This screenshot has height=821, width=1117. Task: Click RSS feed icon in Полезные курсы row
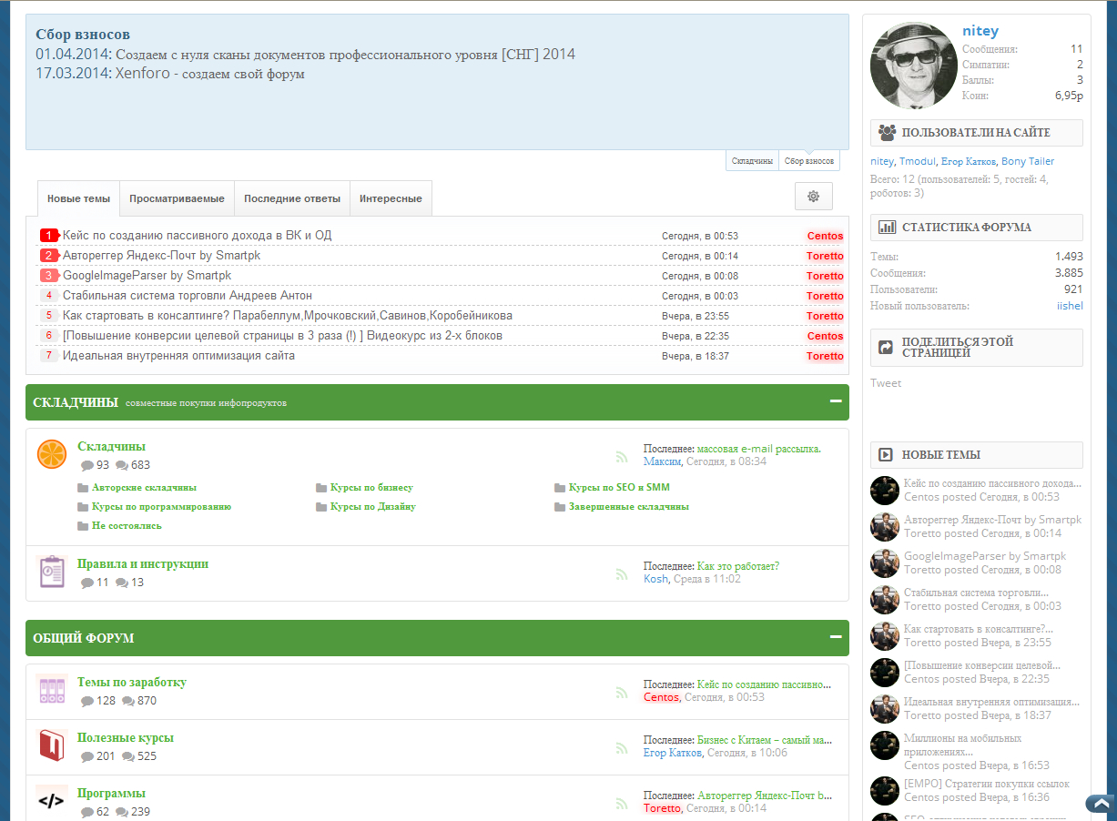click(x=622, y=748)
